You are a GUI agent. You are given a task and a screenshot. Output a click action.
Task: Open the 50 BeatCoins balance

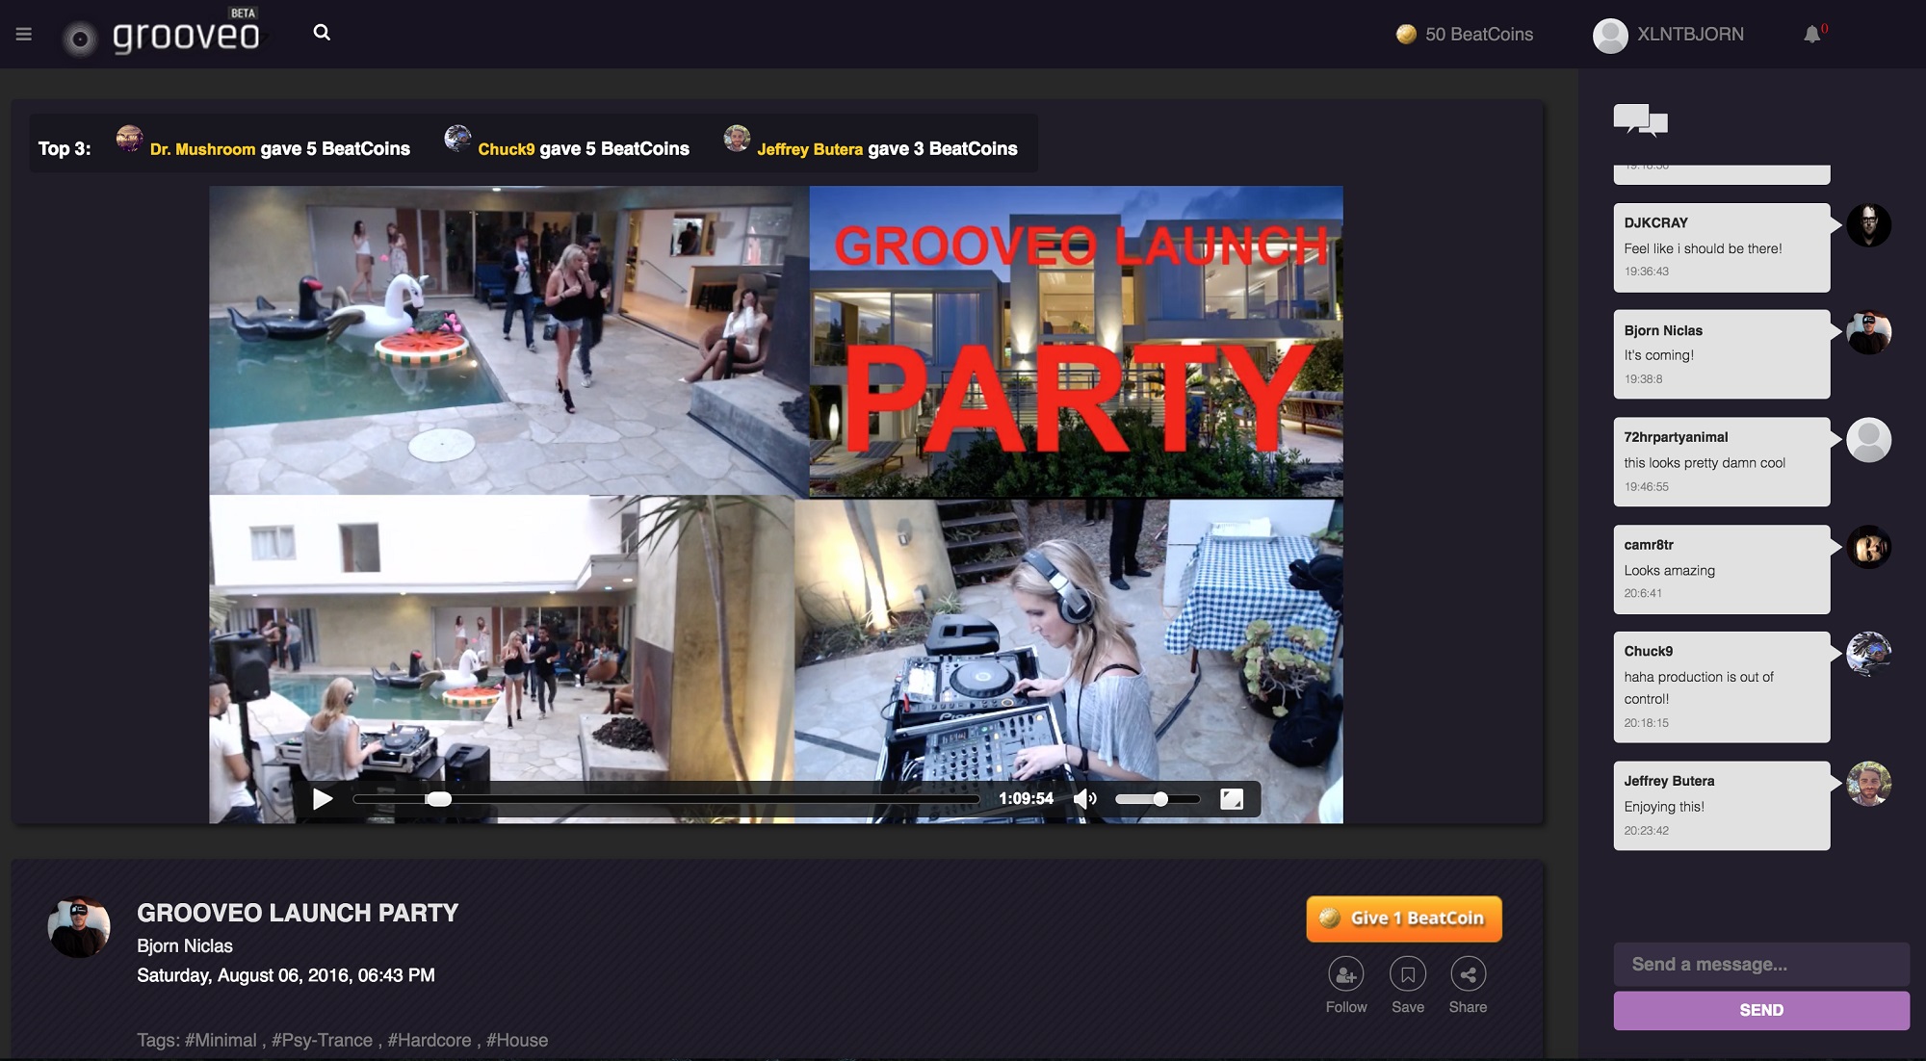coord(1465,35)
